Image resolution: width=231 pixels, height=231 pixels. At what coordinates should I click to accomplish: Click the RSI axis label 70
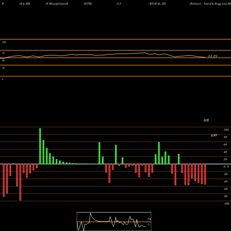click(3, 53)
